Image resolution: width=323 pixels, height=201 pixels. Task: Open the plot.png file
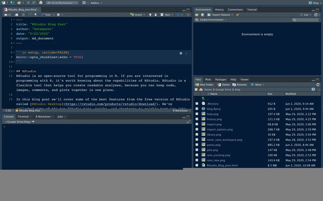[212, 150]
